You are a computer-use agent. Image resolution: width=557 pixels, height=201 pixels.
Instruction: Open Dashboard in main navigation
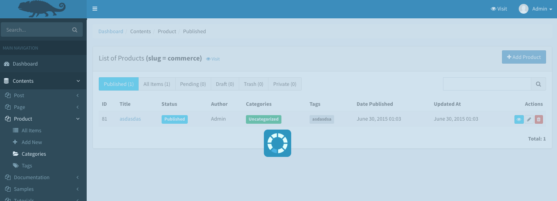(43, 64)
